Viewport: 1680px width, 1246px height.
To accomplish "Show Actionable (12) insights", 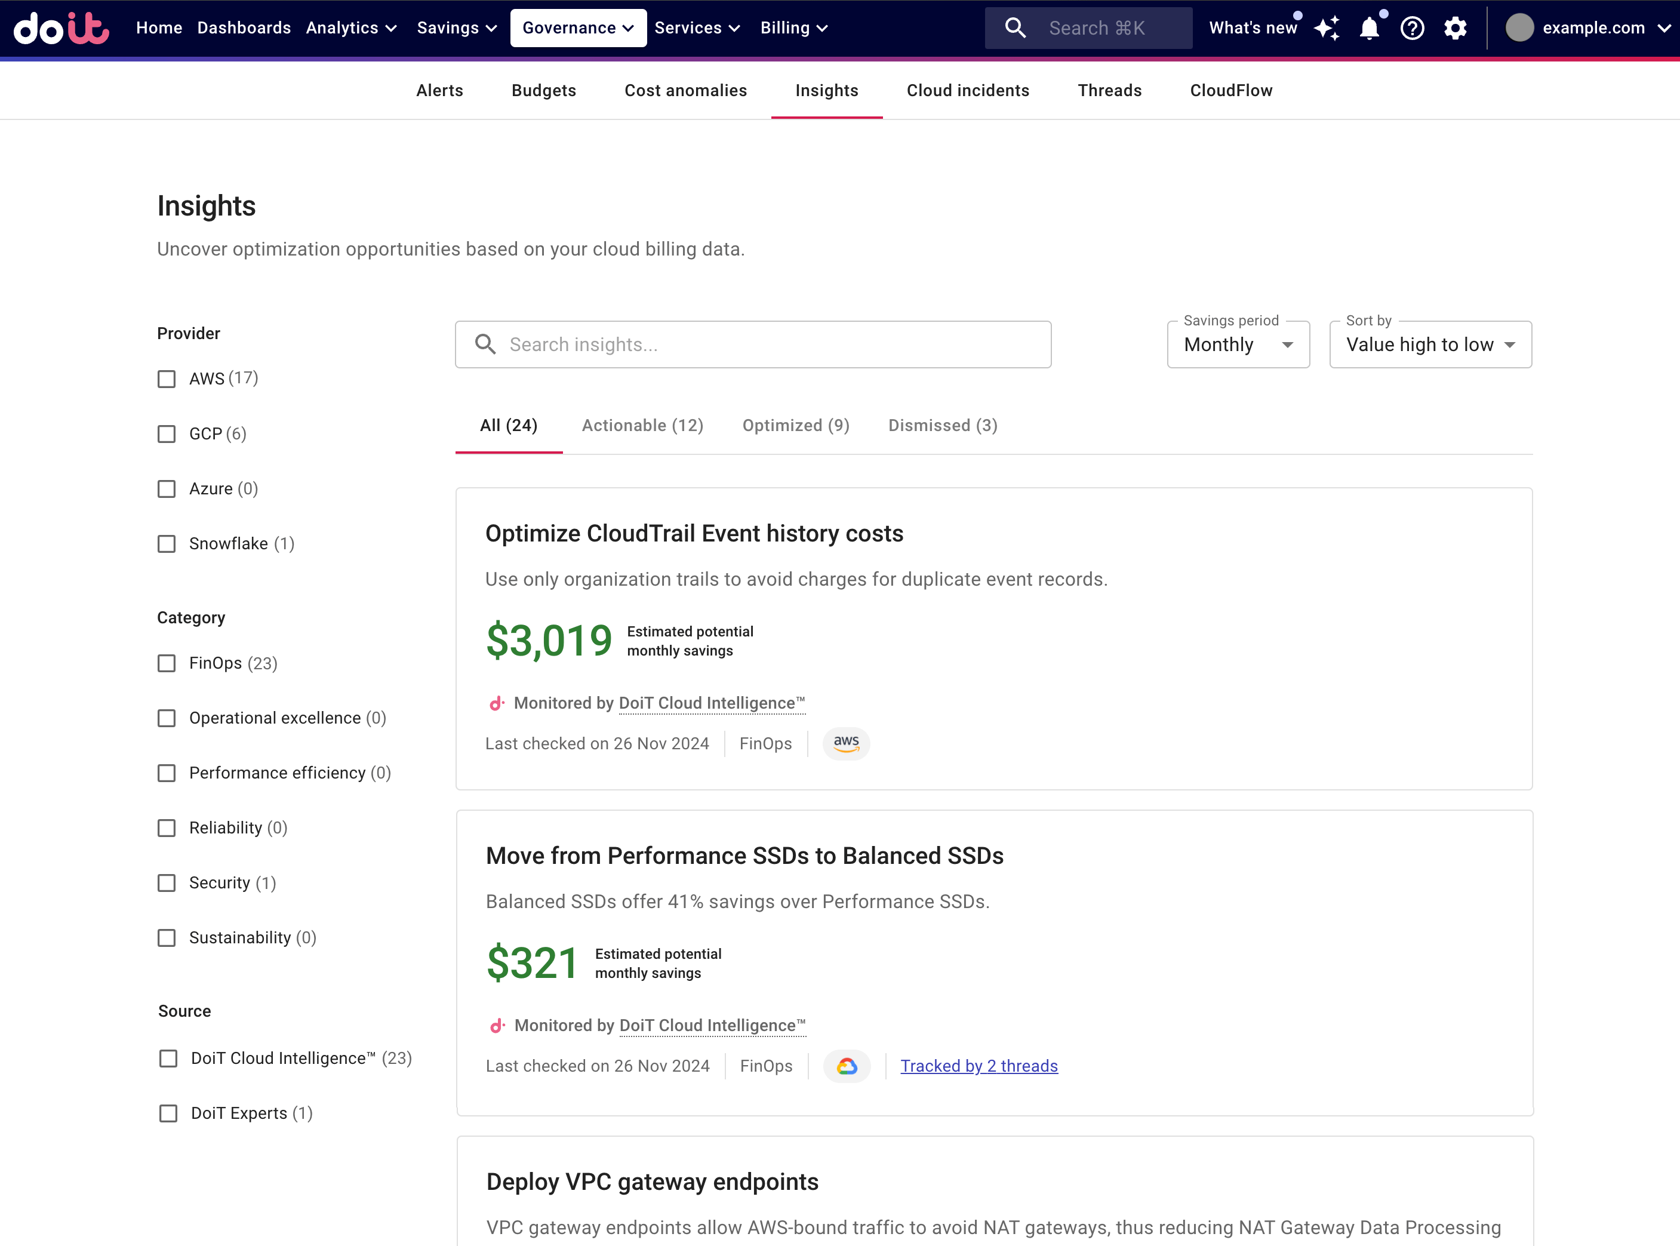I will [642, 426].
